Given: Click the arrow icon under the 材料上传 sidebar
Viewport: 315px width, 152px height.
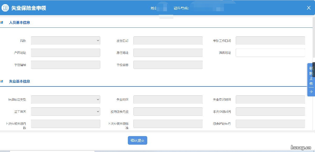Looking at the screenshot, I should pyautogui.click(x=311, y=92).
